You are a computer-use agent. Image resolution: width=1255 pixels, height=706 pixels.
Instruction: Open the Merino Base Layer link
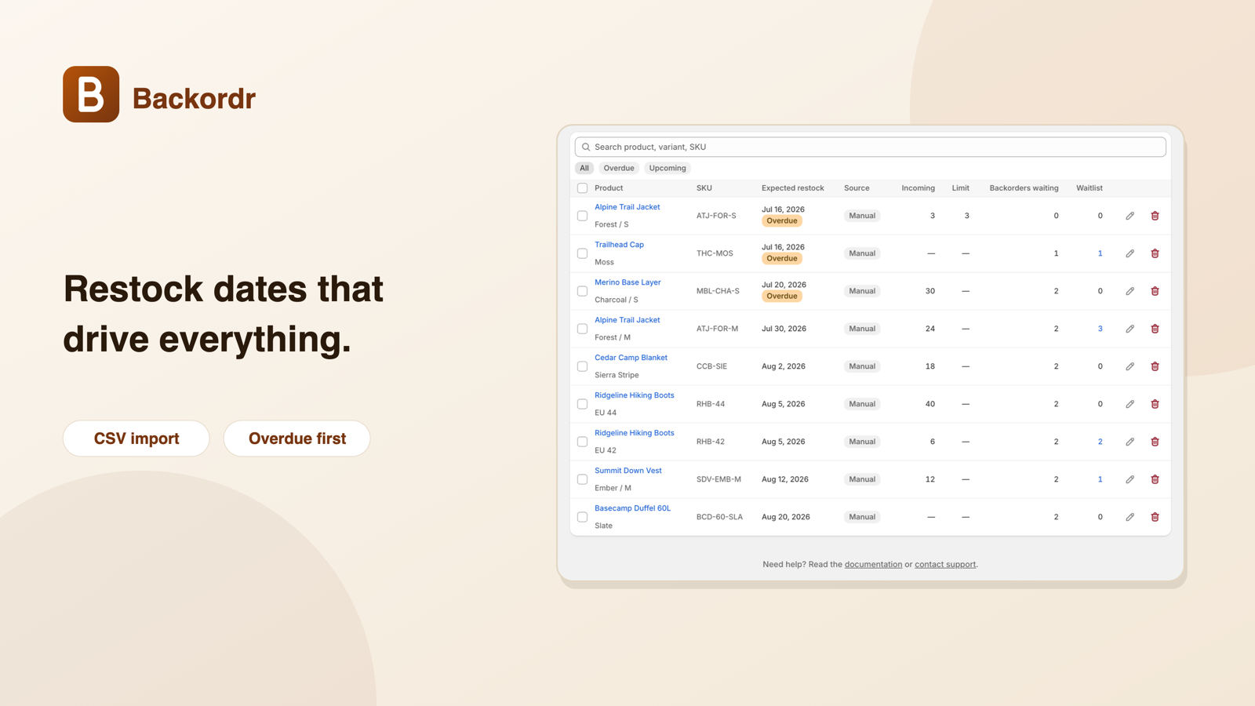pos(627,282)
